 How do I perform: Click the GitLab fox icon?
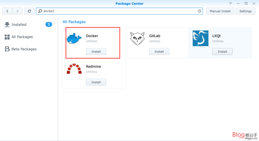pyautogui.click(x=137, y=39)
